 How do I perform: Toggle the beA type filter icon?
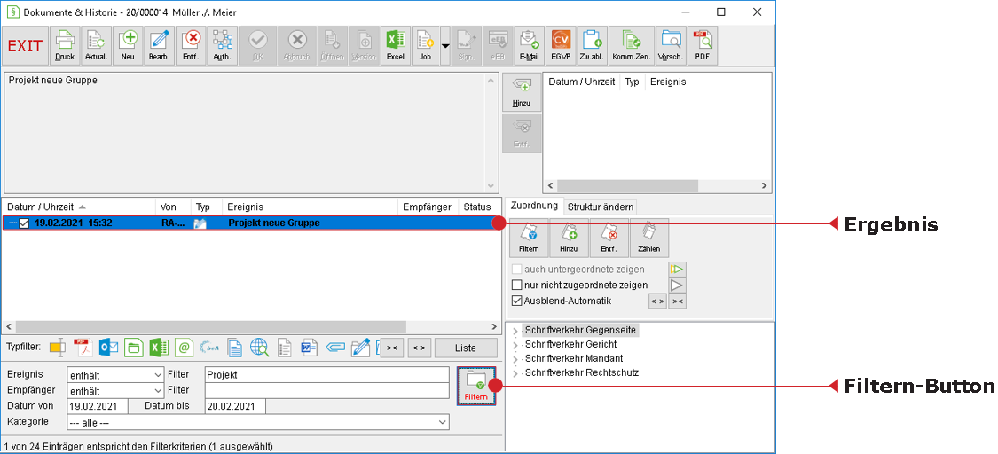(209, 348)
